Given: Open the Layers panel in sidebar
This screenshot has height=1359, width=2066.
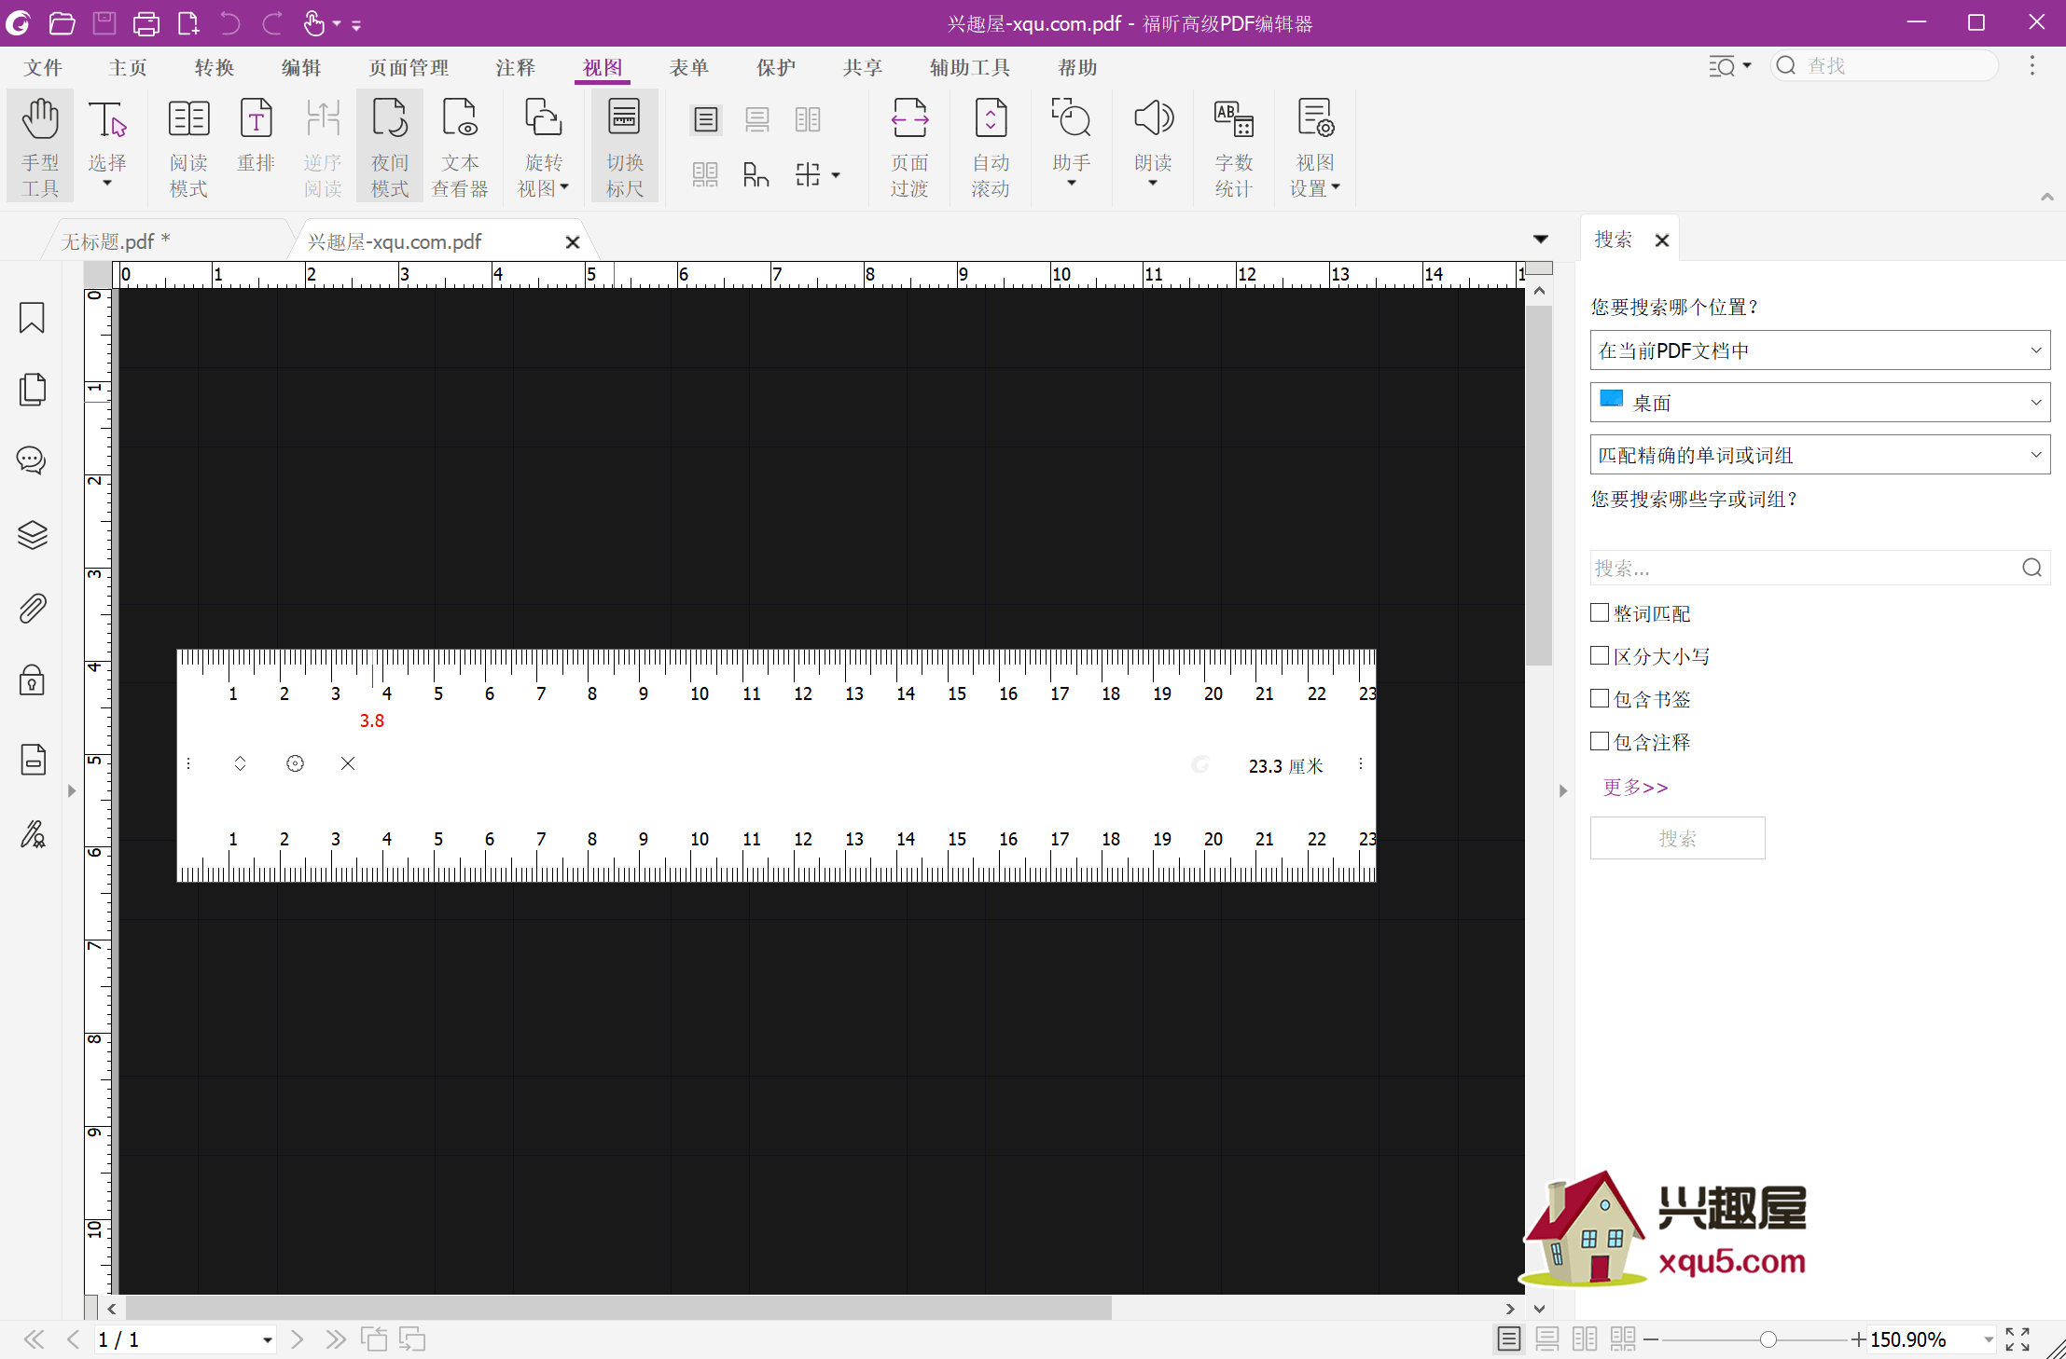Looking at the screenshot, I should point(32,534).
